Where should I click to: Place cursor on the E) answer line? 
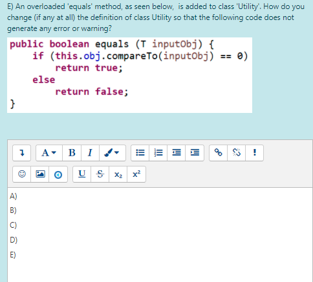point(13,255)
